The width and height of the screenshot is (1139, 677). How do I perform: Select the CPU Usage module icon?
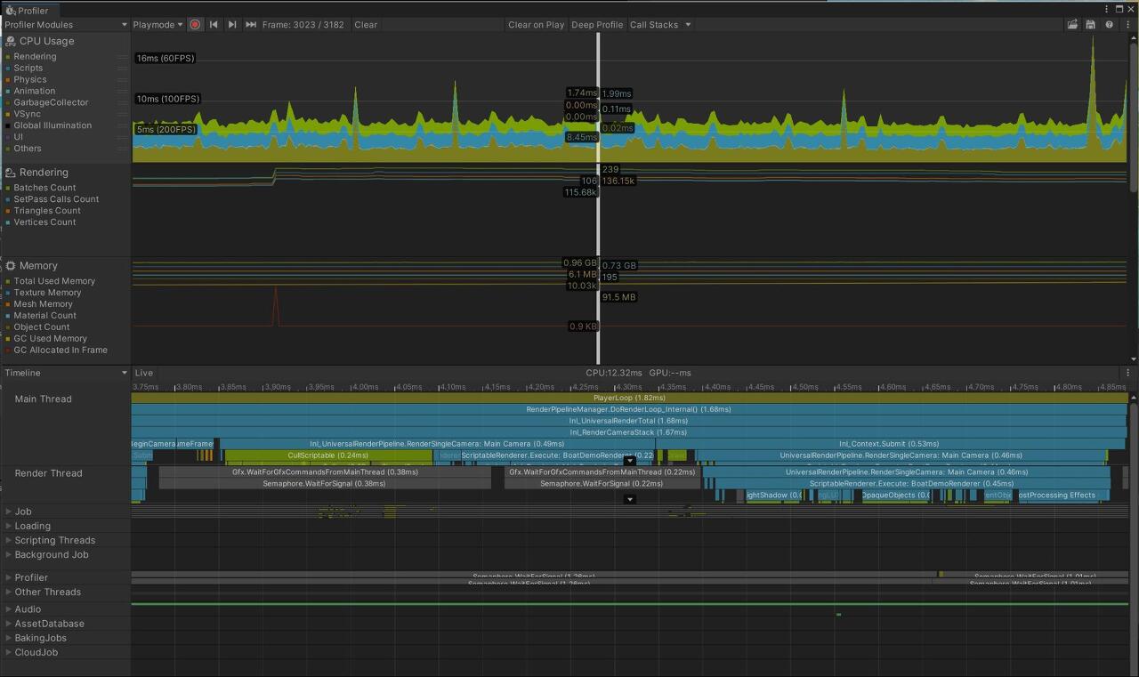pos(11,41)
